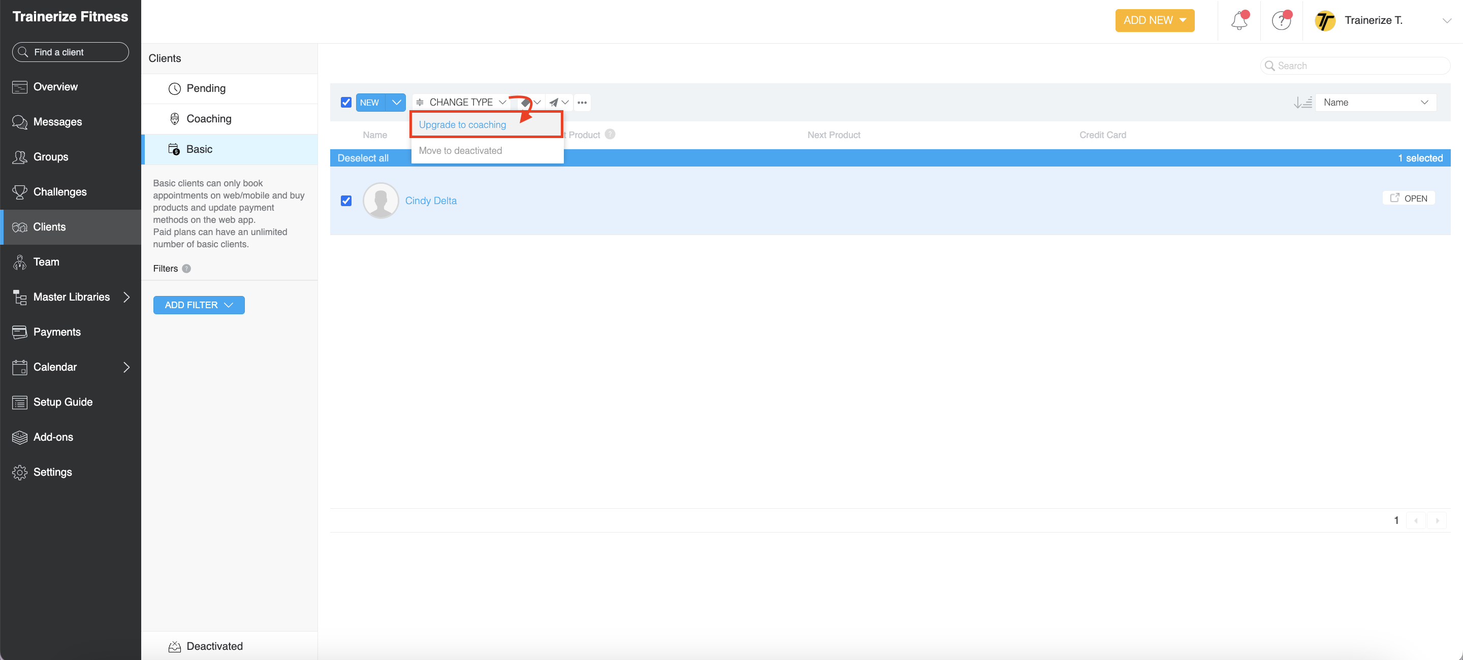Screen dimensions: 1463x660
Task: Open the Deactivated clients tab
Action: (x=229, y=646)
